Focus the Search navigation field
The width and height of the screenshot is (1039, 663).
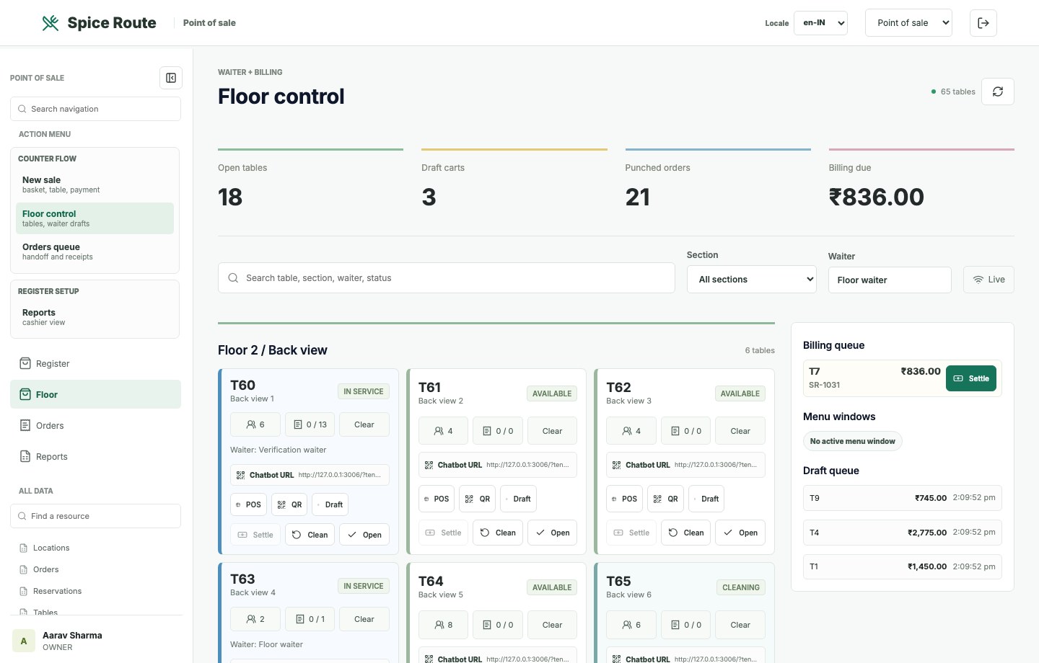(95, 109)
